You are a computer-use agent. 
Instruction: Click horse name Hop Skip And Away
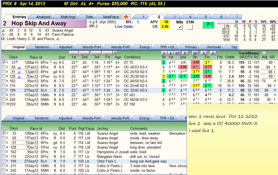[39, 23]
